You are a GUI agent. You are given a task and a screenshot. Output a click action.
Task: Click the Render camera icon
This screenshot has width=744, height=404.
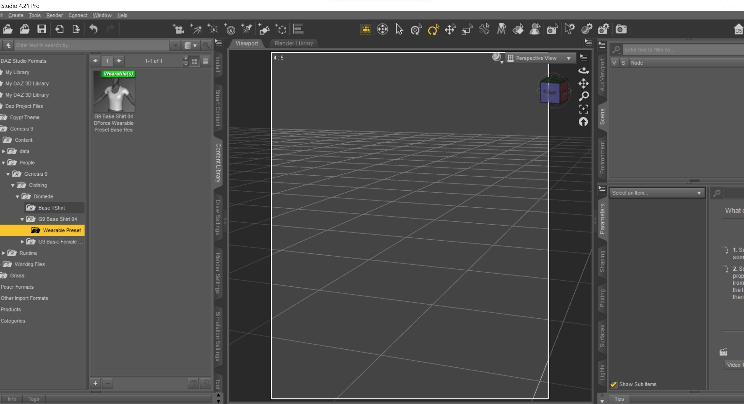point(621,29)
